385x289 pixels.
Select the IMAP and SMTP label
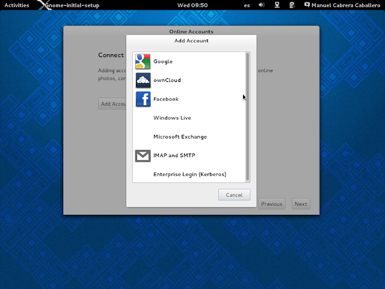pyautogui.click(x=174, y=155)
